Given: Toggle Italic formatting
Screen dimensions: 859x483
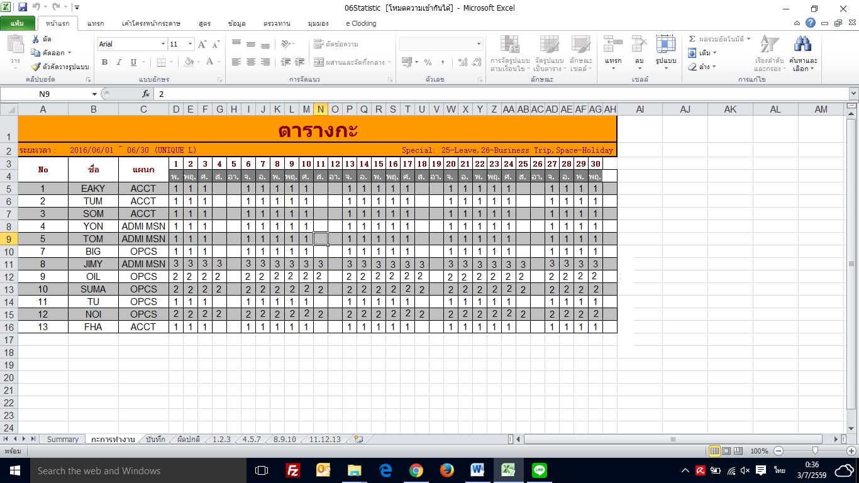Looking at the screenshot, I should [x=119, y=62].
